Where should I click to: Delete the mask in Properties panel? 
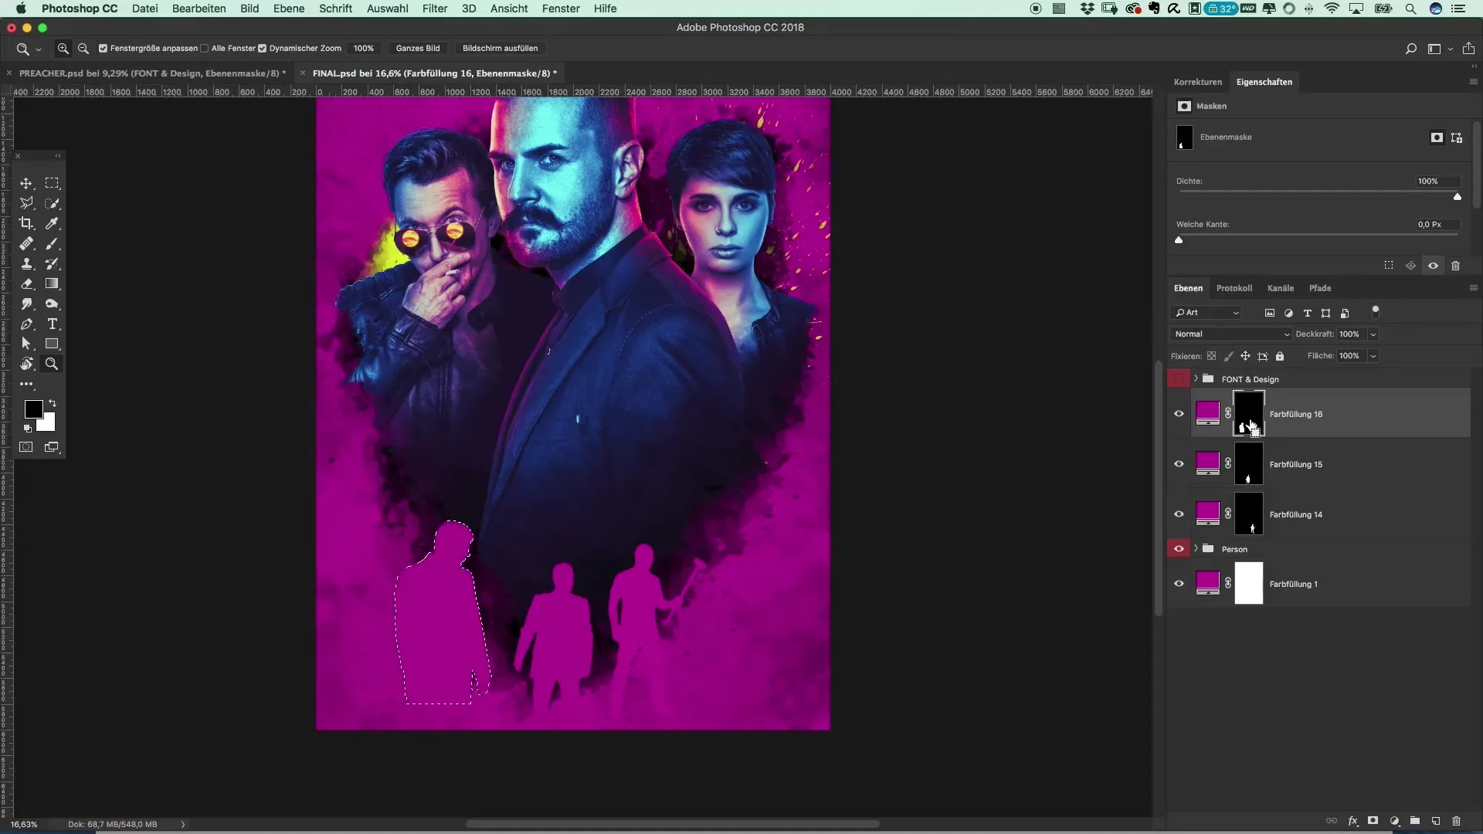click(x=1455, y=266)
